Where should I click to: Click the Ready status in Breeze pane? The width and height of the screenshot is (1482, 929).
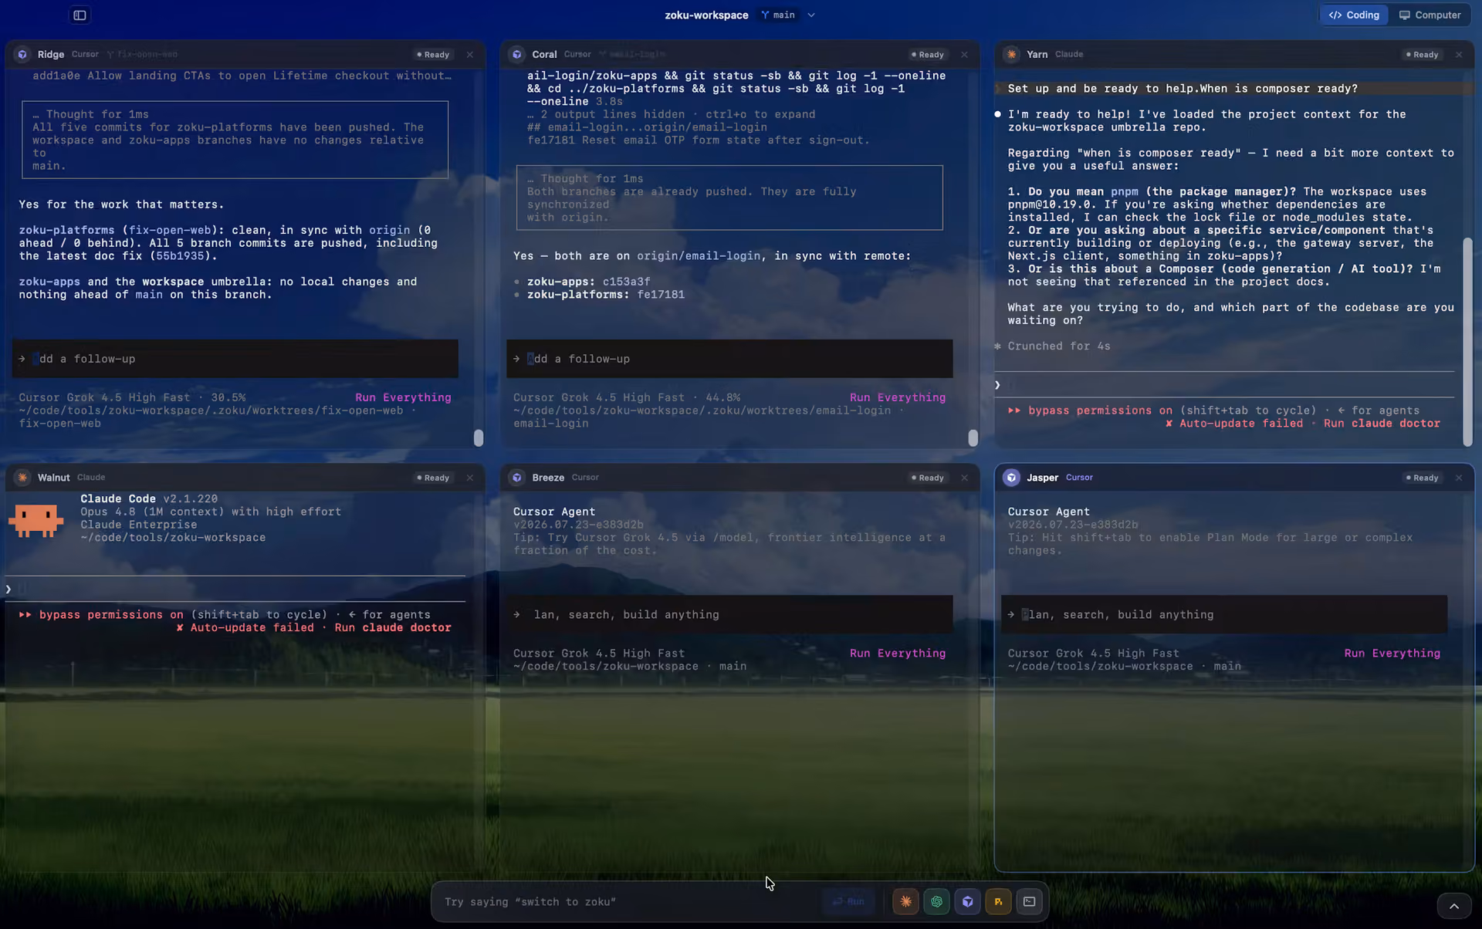point(928,478)
